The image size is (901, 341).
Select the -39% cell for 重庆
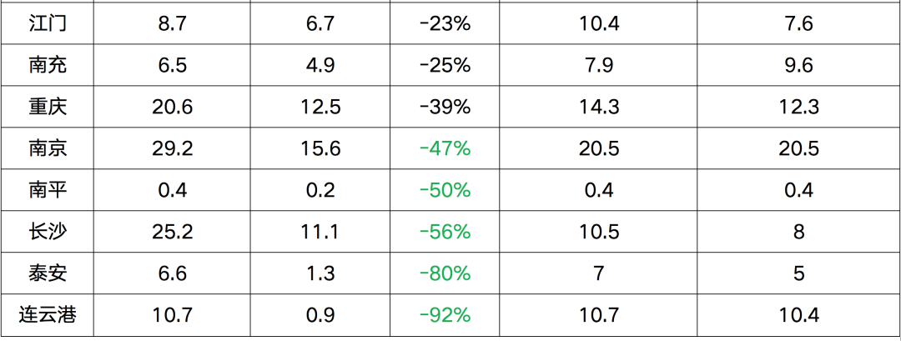[445, 107]
